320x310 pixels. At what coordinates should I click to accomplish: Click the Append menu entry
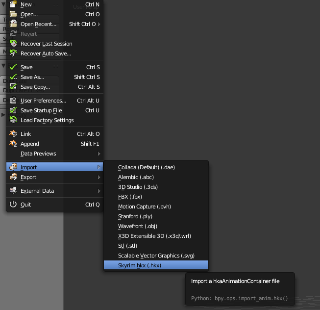55,144
